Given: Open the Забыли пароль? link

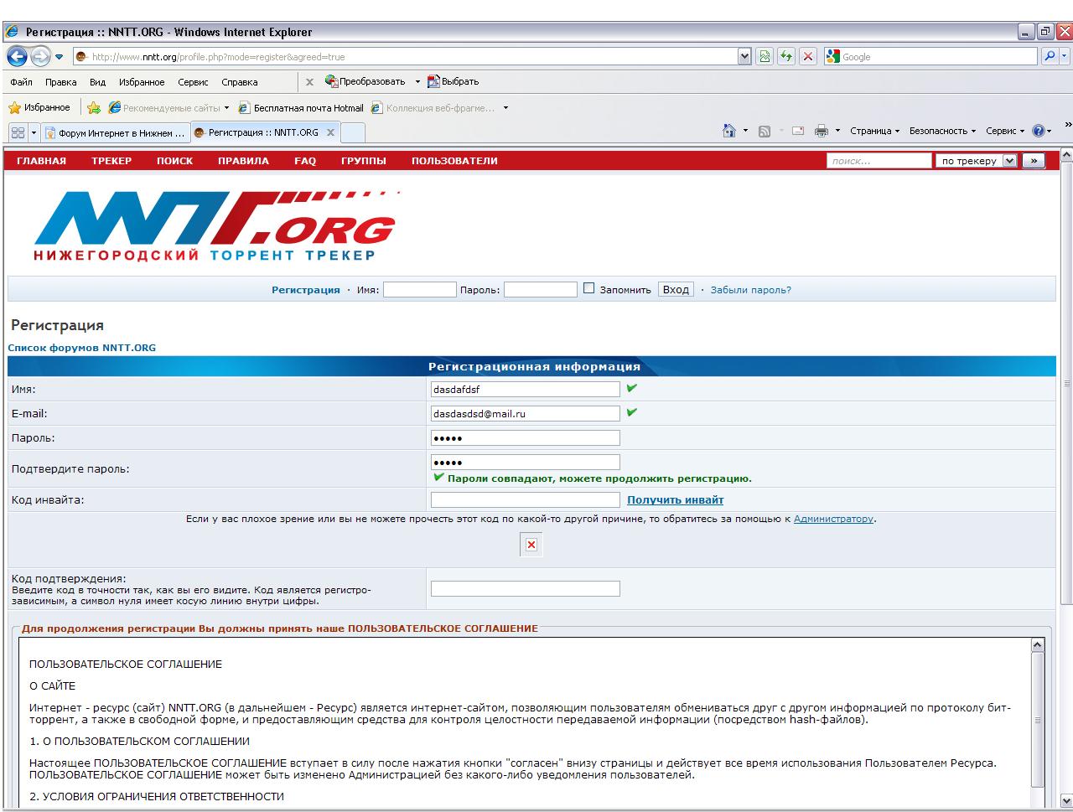Looking at the screenshot, I should [x=750, y=290].
